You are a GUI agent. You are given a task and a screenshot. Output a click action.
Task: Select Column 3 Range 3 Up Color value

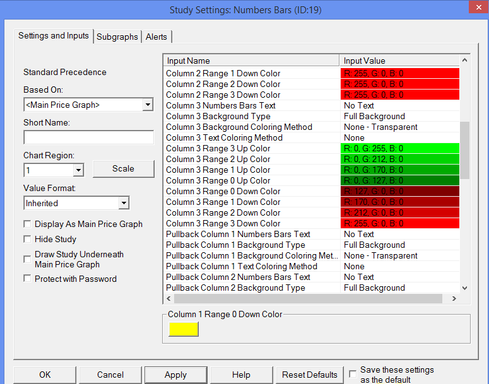tap(400, 148)
